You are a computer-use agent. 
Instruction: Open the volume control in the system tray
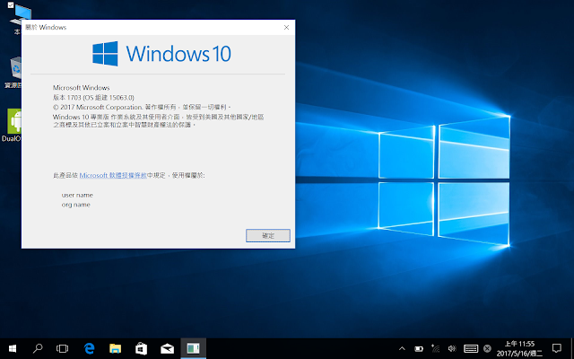point(452,348)
